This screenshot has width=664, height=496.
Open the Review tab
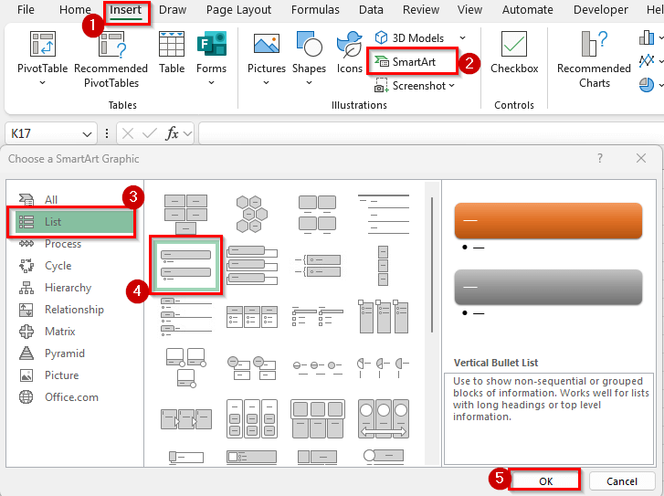pyautogui.click(x=421, y=10)
